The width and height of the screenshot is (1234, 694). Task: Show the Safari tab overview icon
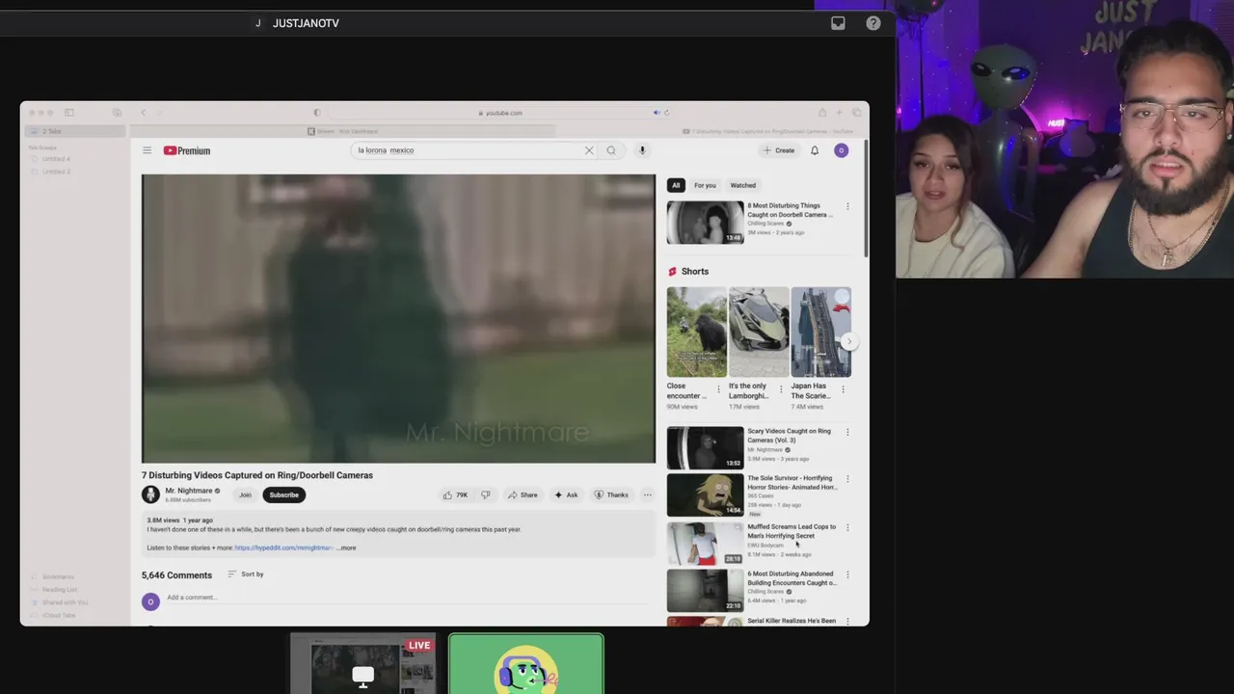tap(856, 113)
